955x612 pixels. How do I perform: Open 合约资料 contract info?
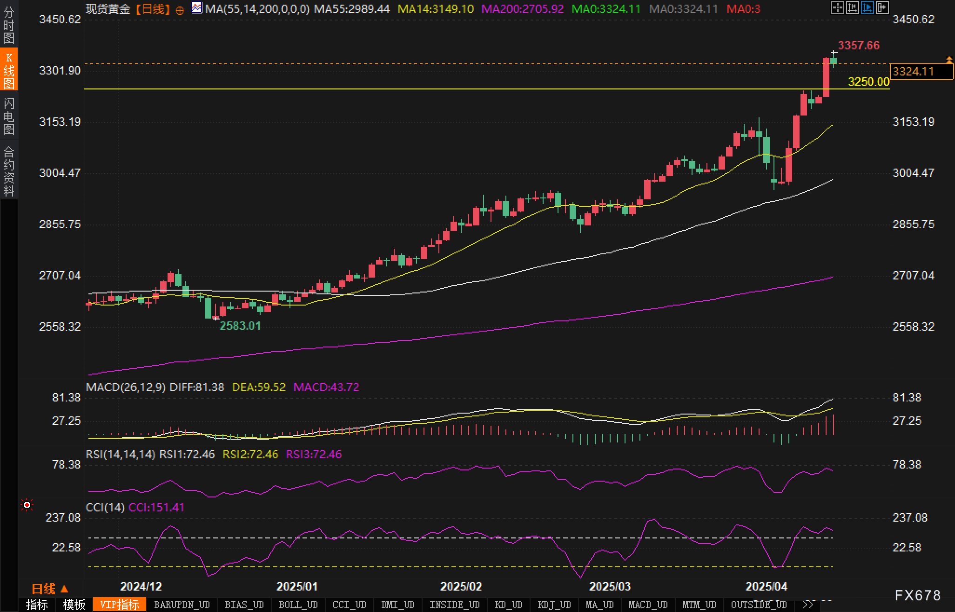pyautogui.click(x=9, y=171)
